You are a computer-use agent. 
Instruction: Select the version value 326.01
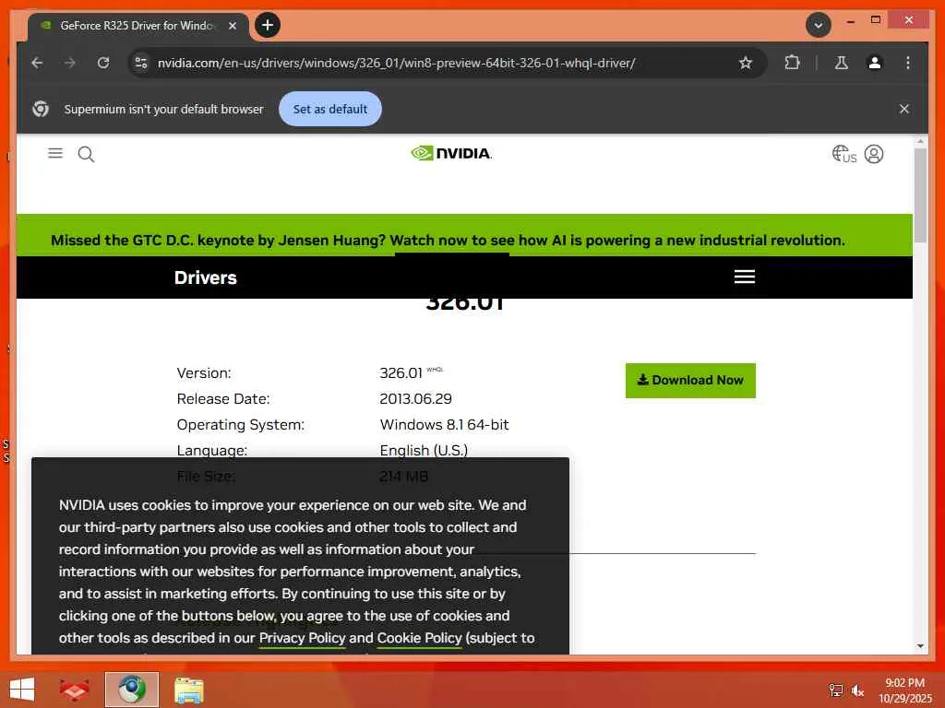coord(401,373)
